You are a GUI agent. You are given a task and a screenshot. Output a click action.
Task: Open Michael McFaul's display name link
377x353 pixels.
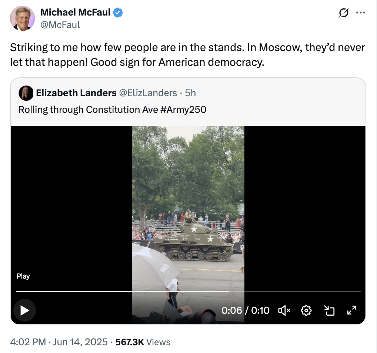click(x=75, y=13)
